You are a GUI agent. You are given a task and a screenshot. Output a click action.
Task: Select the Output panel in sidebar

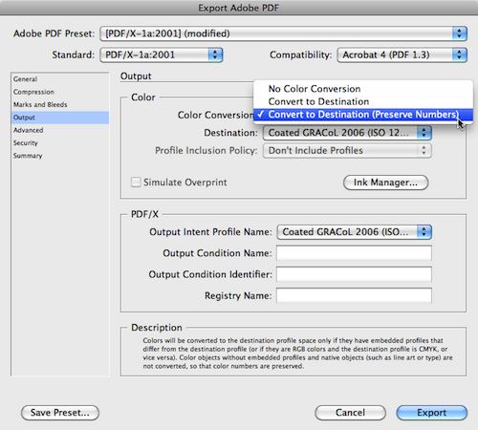point(60,118)
